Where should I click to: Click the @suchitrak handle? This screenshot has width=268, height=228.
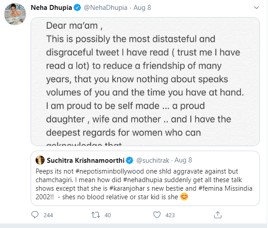[x=153, y=161]
